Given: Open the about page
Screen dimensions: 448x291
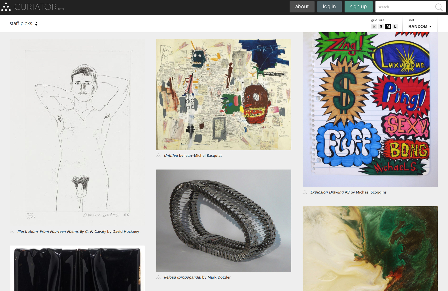Looking at the screenshot, I should (302, 7).
